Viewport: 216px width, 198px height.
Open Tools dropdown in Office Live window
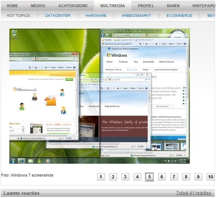tap(69, 67)
